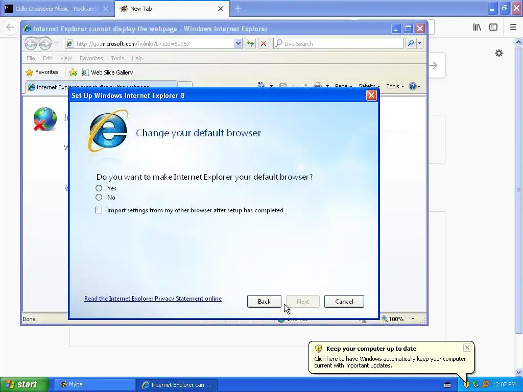Image resolution: width=523 pixels, height=392 pixels.
Task: Select the No radio button
Action: coord(99,198)
